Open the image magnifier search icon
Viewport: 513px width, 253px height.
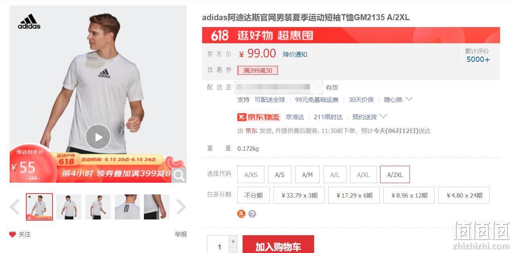(179, 175)
